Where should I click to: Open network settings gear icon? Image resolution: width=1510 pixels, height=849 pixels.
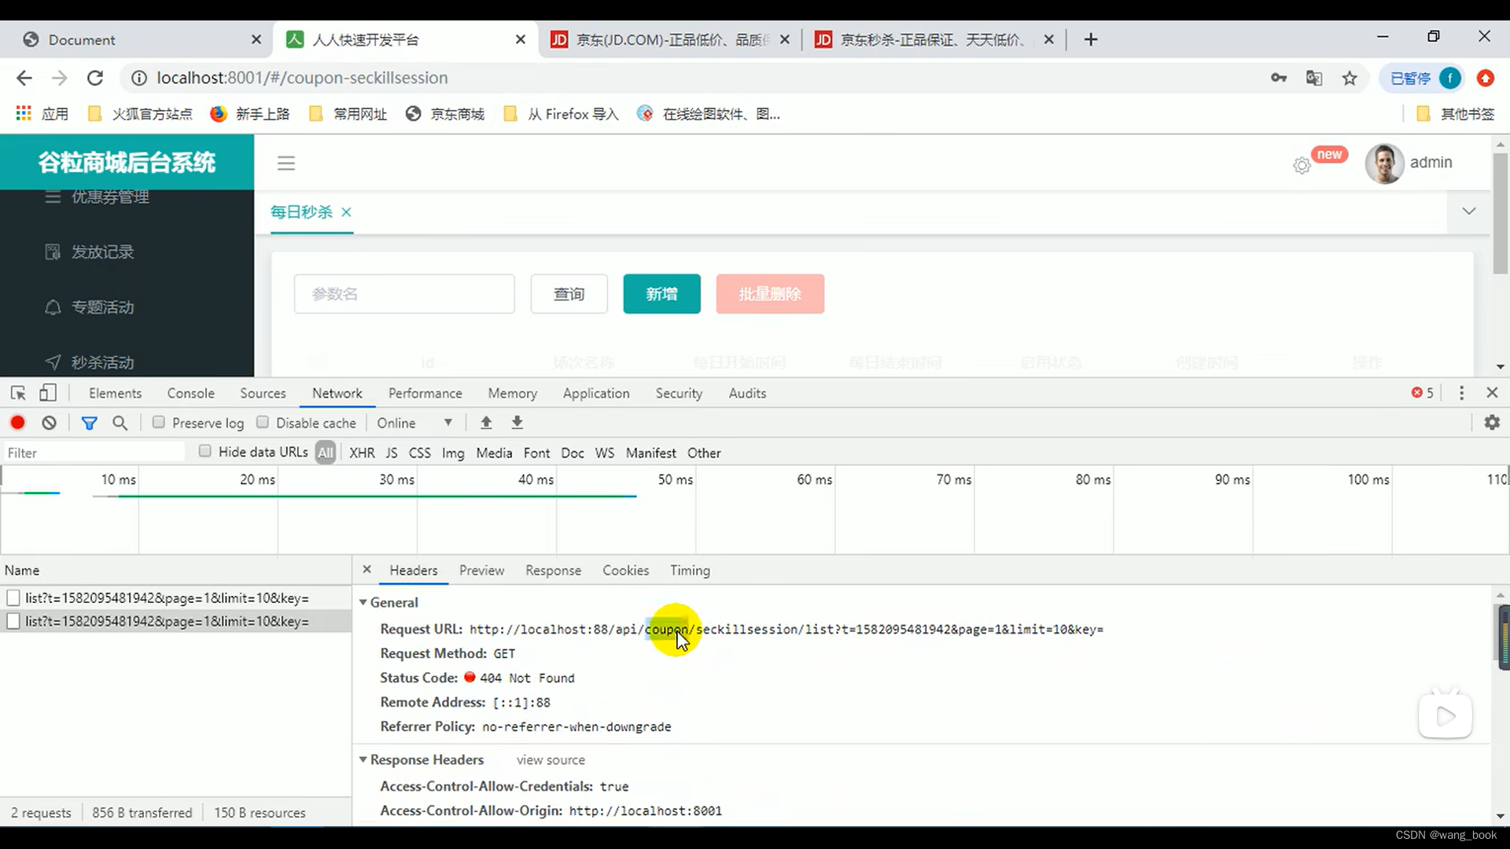(x=1492, y=423)
